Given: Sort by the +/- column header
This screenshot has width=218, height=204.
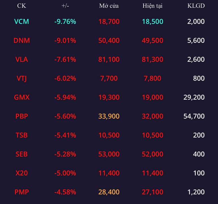Looking at the screenshot, I should pyautogui.click(x=65, y=6).
